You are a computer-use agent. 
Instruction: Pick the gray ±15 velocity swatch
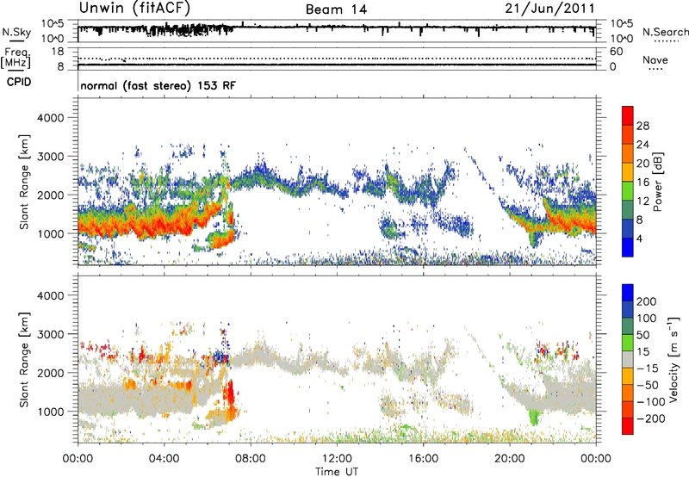click(x=628, y=360)
